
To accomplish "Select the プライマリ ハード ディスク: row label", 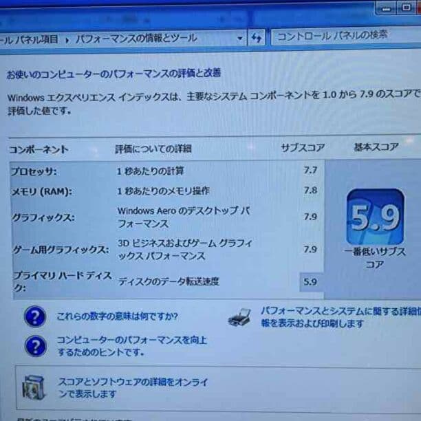I will [63, 281].
